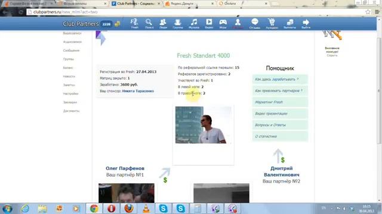Open Chrome icon on taskbar
Viewport: 382px width, 214px height.
[x=94, y=209]
